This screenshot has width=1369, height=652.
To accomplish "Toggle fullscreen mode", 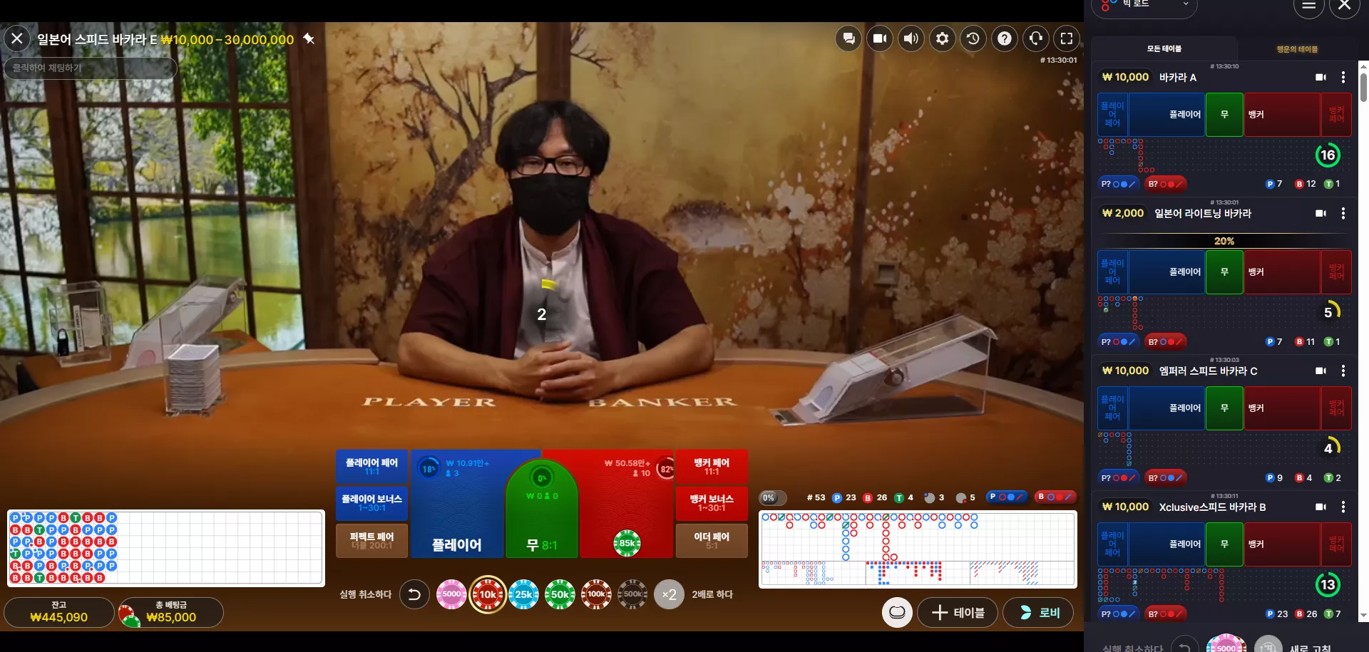I will point(1067,38).
